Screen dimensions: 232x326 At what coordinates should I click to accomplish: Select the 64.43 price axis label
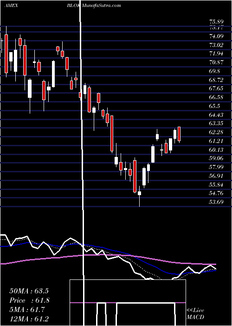pyautogui.click(x=216, y=115)
